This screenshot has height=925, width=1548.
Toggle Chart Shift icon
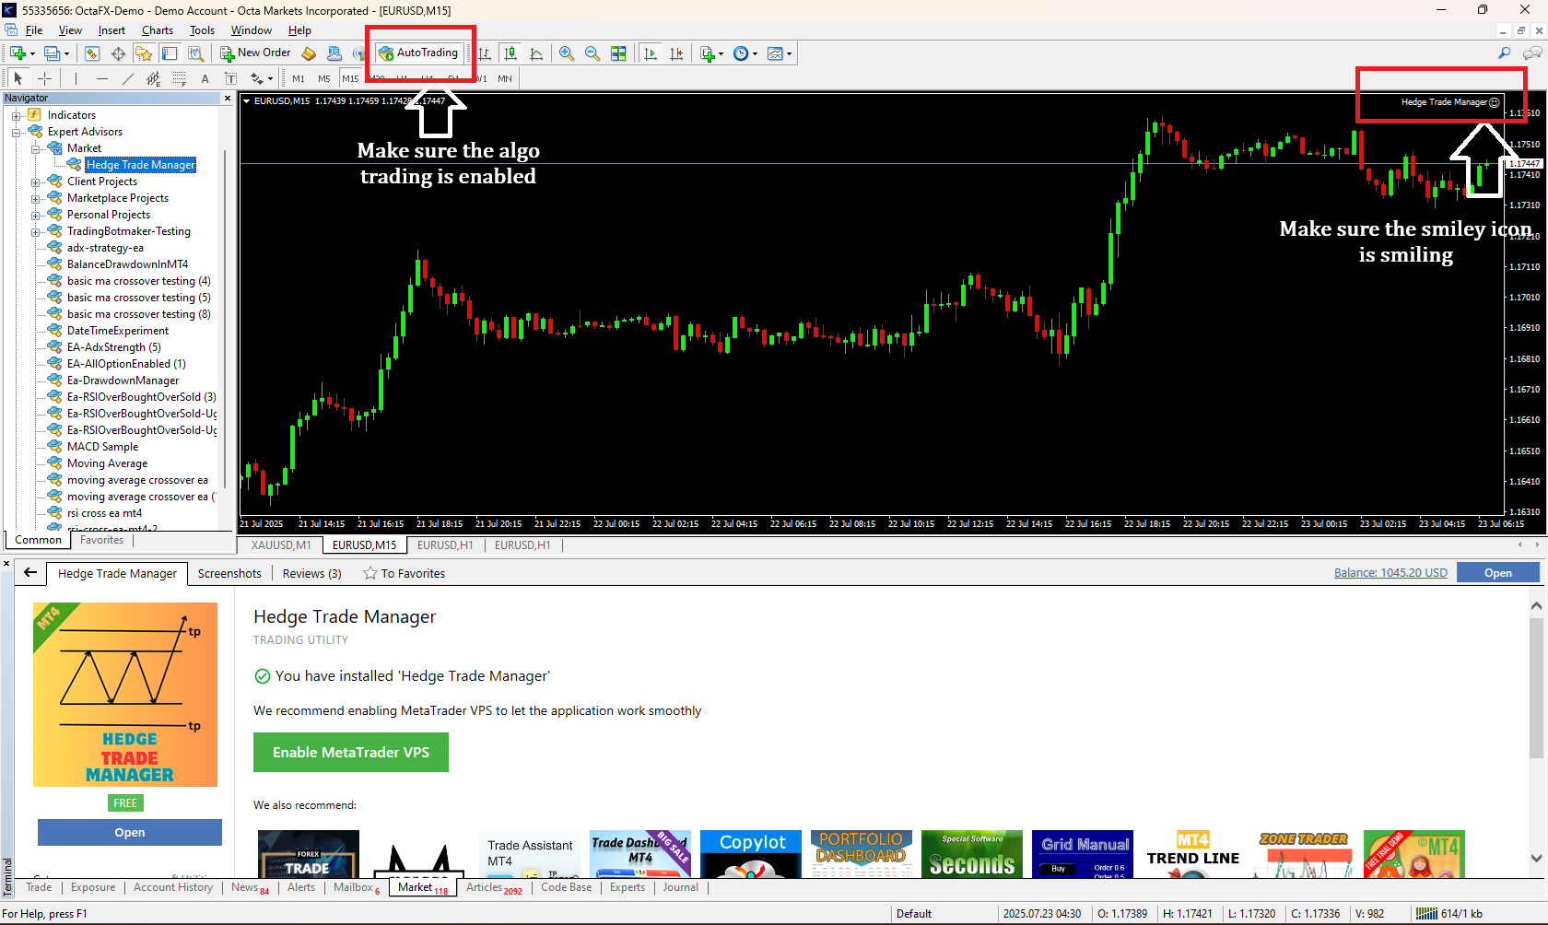676,53
